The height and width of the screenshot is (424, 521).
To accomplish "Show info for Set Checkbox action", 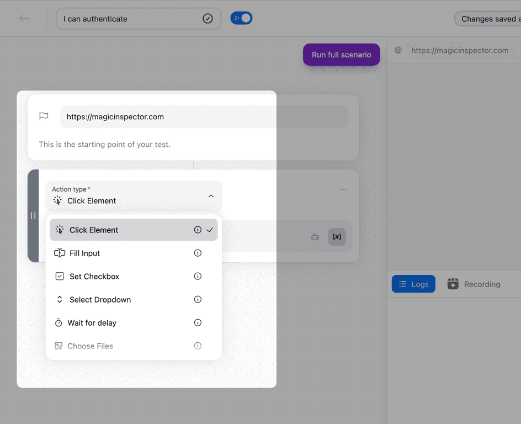I will (198, 276).
